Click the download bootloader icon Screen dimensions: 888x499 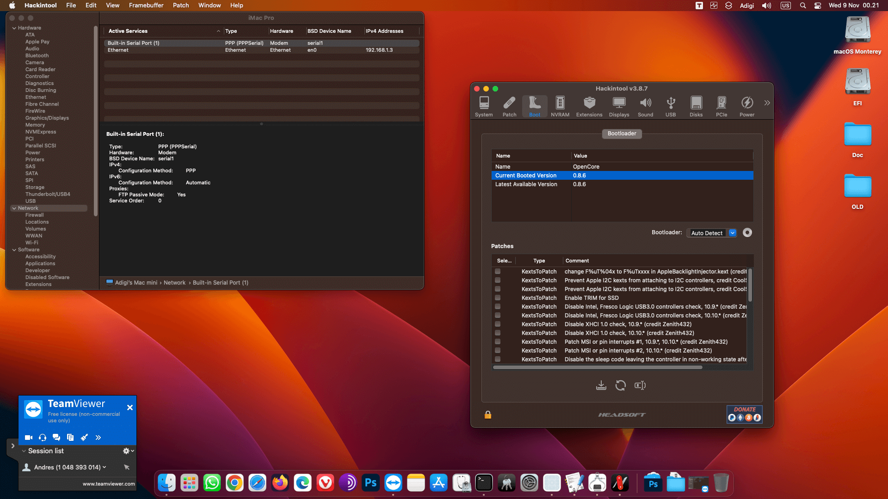[601, 385]
